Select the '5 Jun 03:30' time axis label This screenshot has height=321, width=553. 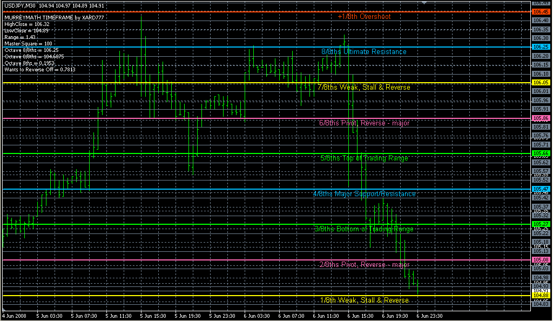pos(49,316)
